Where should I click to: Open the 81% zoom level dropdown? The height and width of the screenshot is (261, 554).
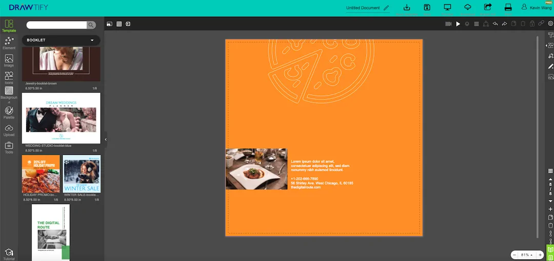point(527,255)
